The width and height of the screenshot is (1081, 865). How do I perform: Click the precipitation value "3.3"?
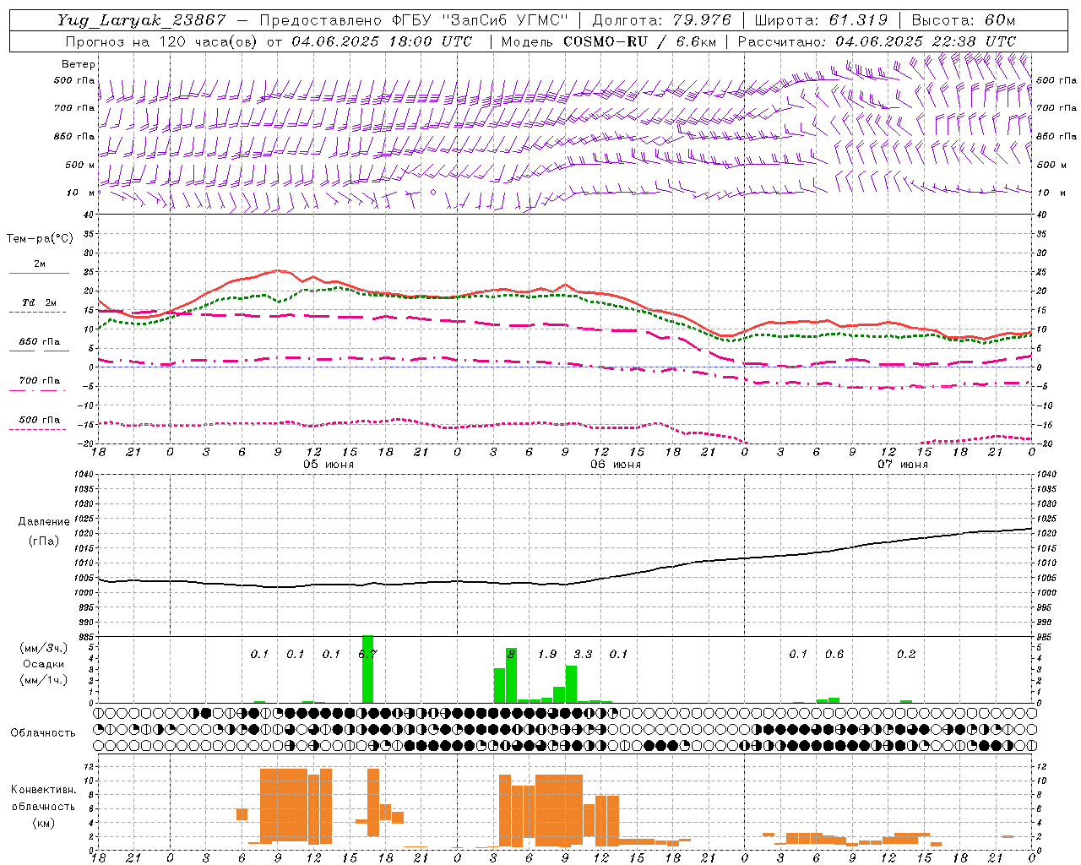coord(583,655)
